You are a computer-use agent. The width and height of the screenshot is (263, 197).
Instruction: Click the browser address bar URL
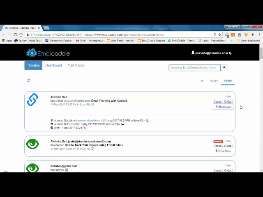[125, 34]
